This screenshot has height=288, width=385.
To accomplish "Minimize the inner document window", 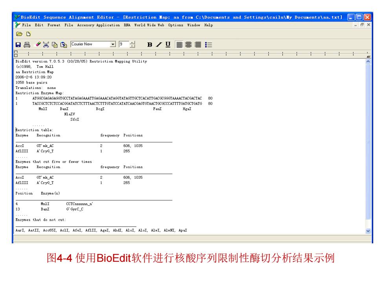I will 356,25.
